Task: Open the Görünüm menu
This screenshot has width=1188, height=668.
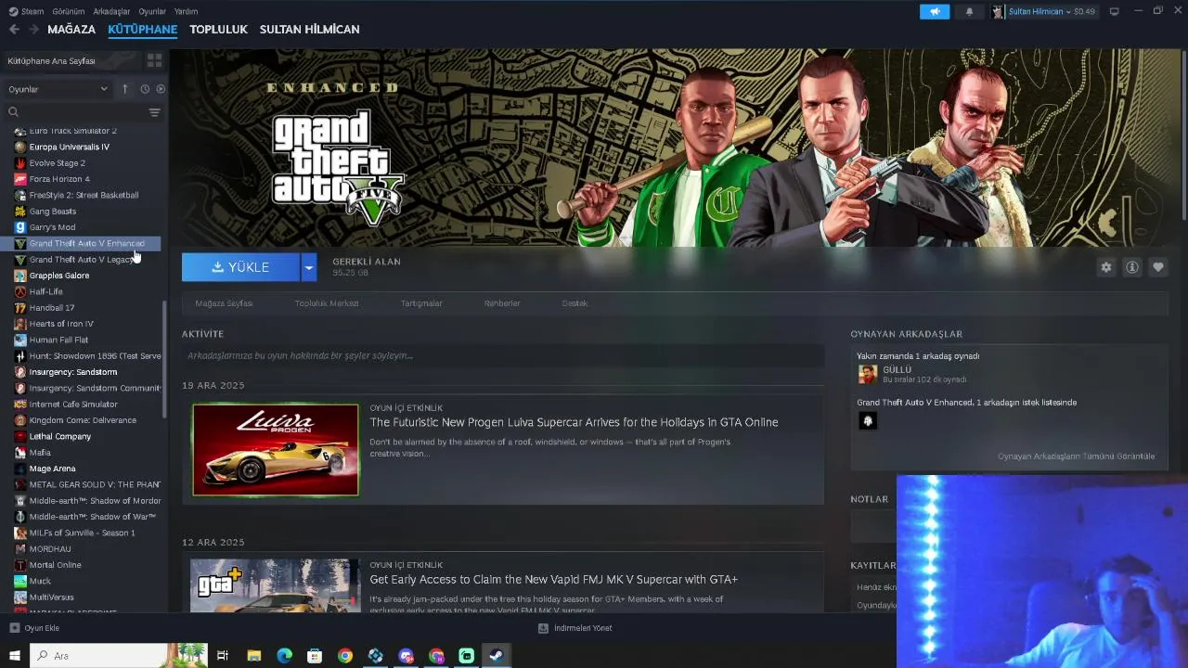Action: 69,11
